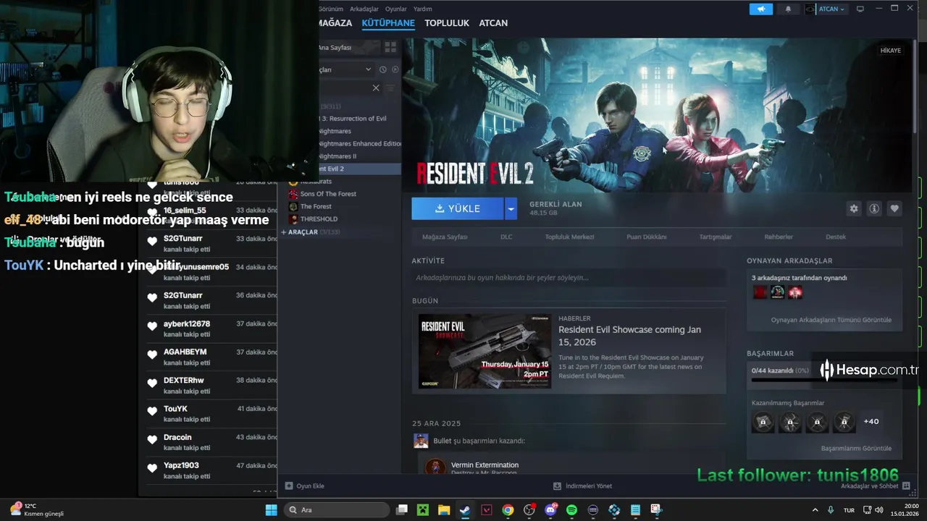Clear the library search field
The height and width of the screenshot is (521, 927).
pos(376,88)
